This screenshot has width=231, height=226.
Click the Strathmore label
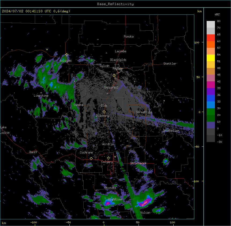tap(138, 163)
